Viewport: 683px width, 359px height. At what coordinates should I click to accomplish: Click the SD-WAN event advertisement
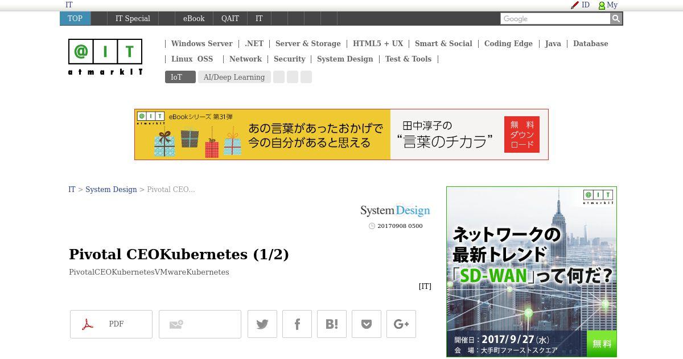532,272
